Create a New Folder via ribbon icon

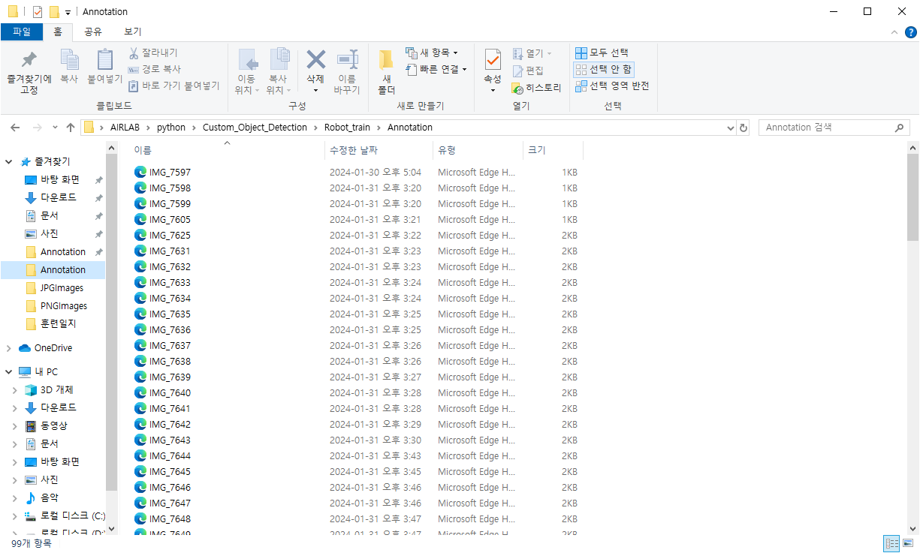386,62
